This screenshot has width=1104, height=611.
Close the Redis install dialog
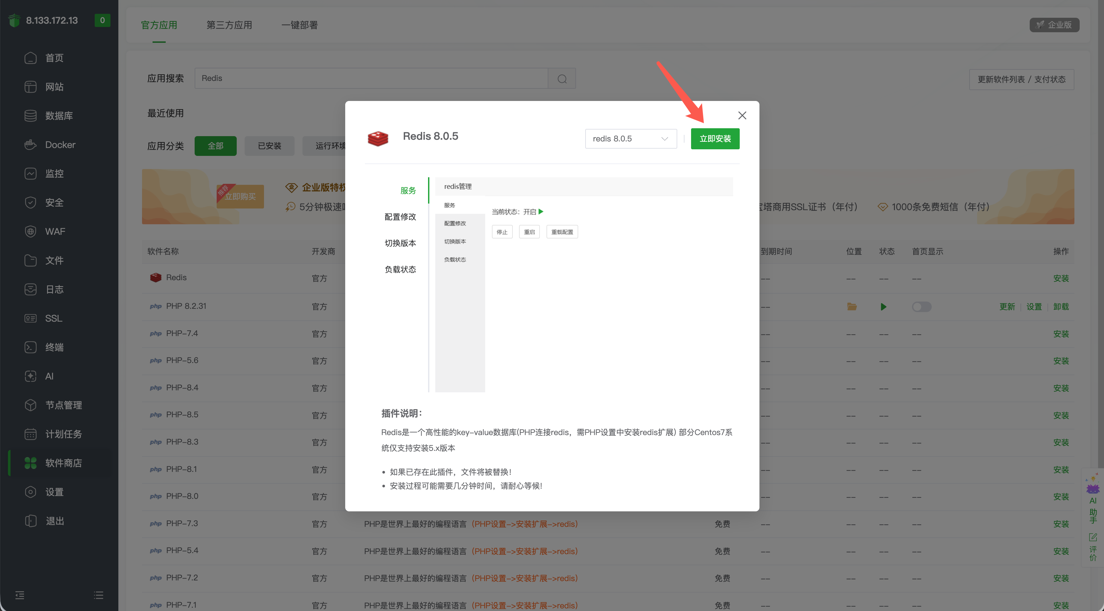point(742,115)
